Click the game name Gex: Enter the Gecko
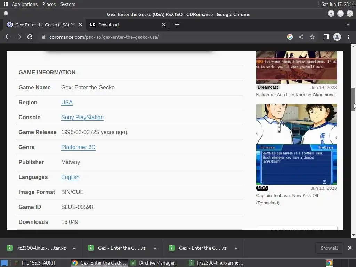356x267 pixels. (x=88, y=87)
